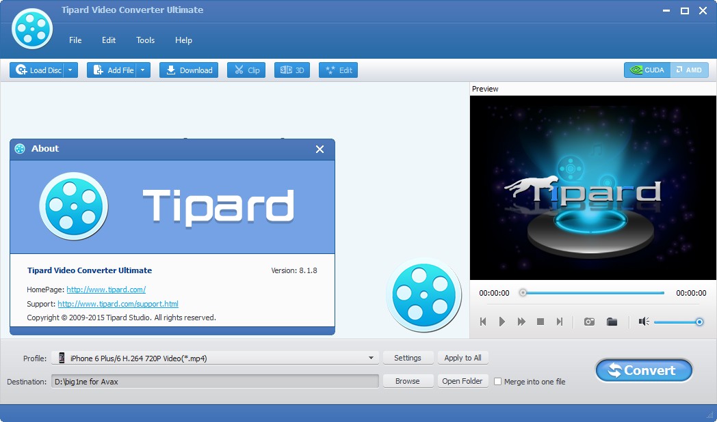Click the Apply to All button
The width and height of the screenshot is (717, 422).
pyautogui.click(x=462, y=358)
